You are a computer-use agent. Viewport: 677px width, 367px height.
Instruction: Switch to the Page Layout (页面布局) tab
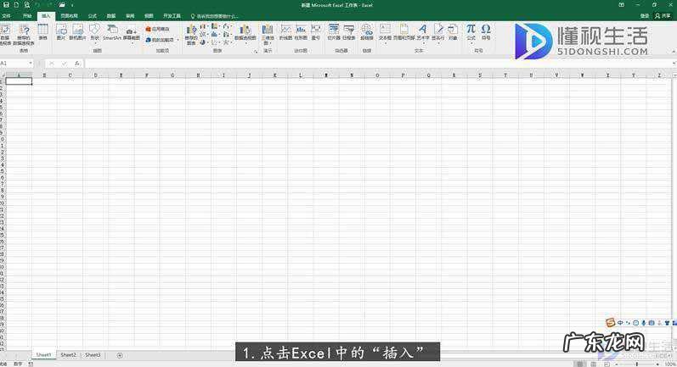(x=69, y=16)
